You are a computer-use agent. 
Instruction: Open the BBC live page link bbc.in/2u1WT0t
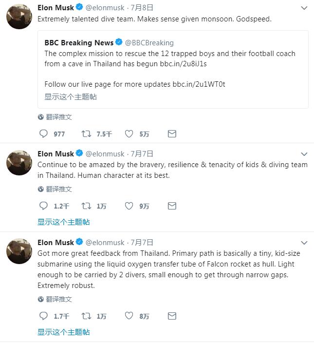[x=199, y=84]
